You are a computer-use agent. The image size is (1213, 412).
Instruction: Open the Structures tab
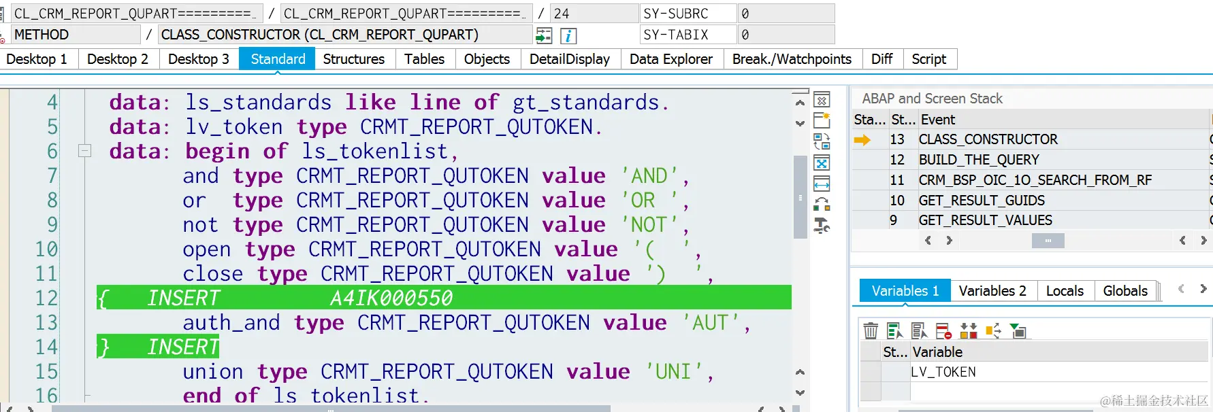coord(354,59)
